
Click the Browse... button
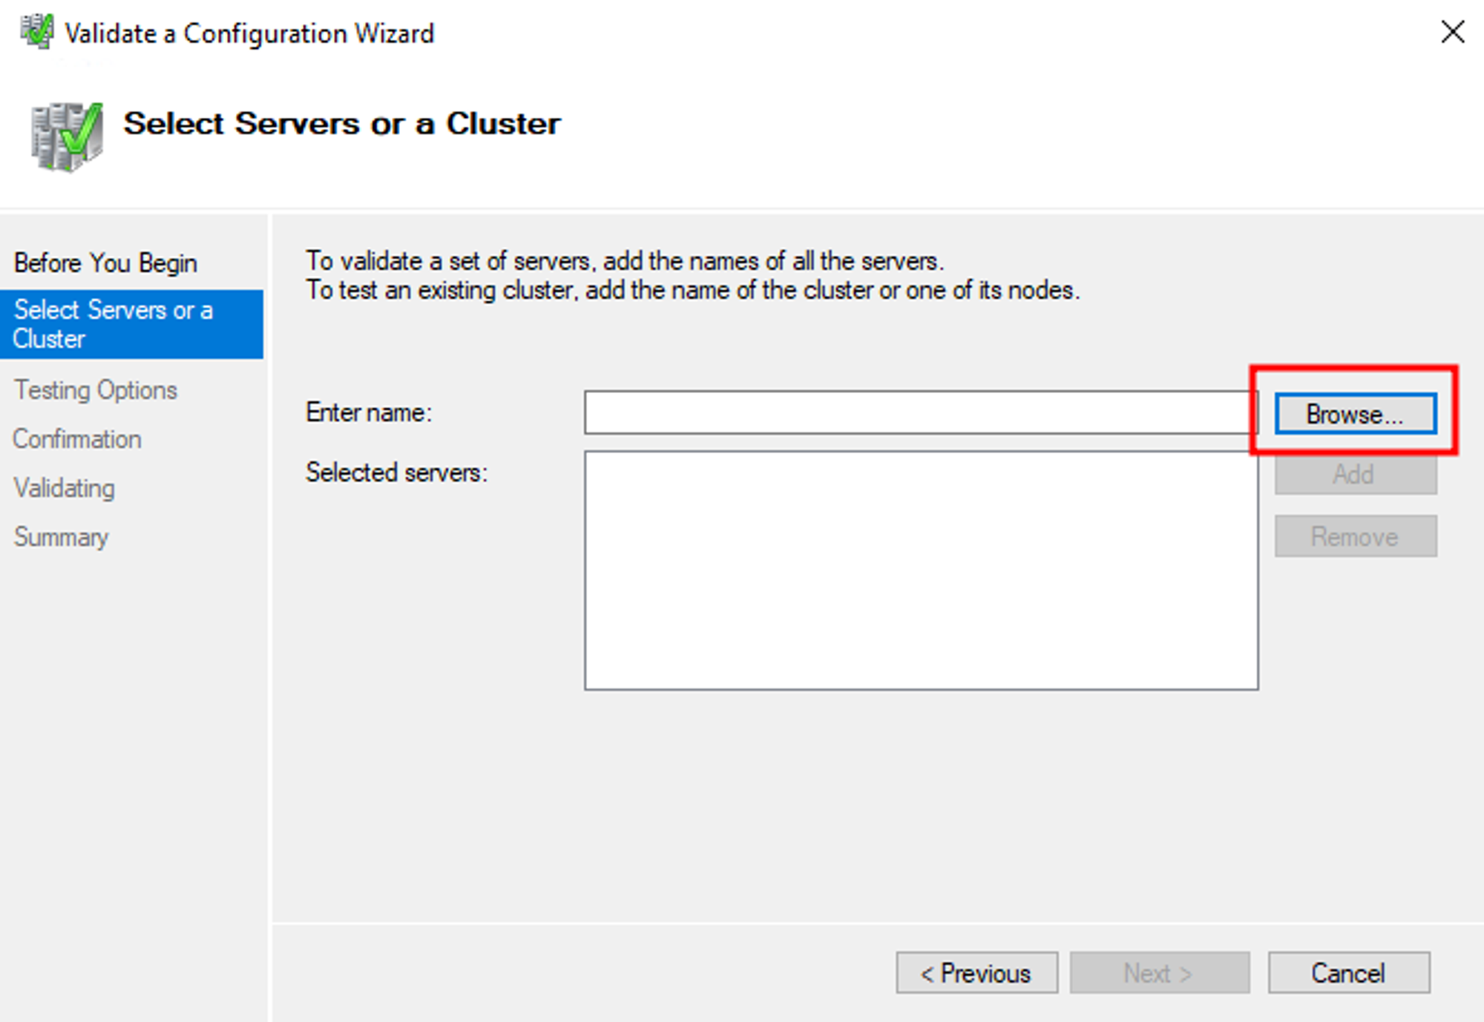[1355, 414]
